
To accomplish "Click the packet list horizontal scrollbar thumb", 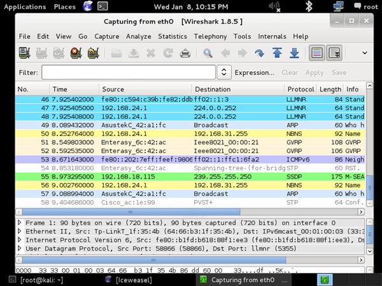I will (x=131, y=212).
